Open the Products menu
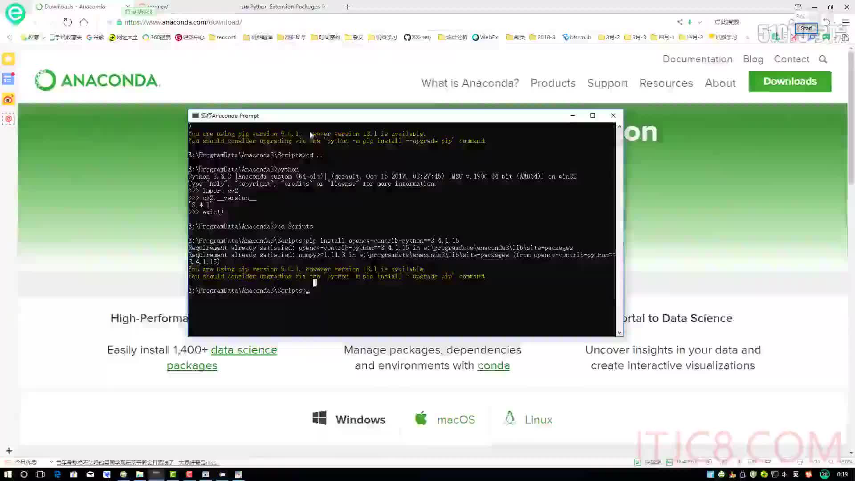The height and width of the screenshot is (481, 855). (553, 83)
